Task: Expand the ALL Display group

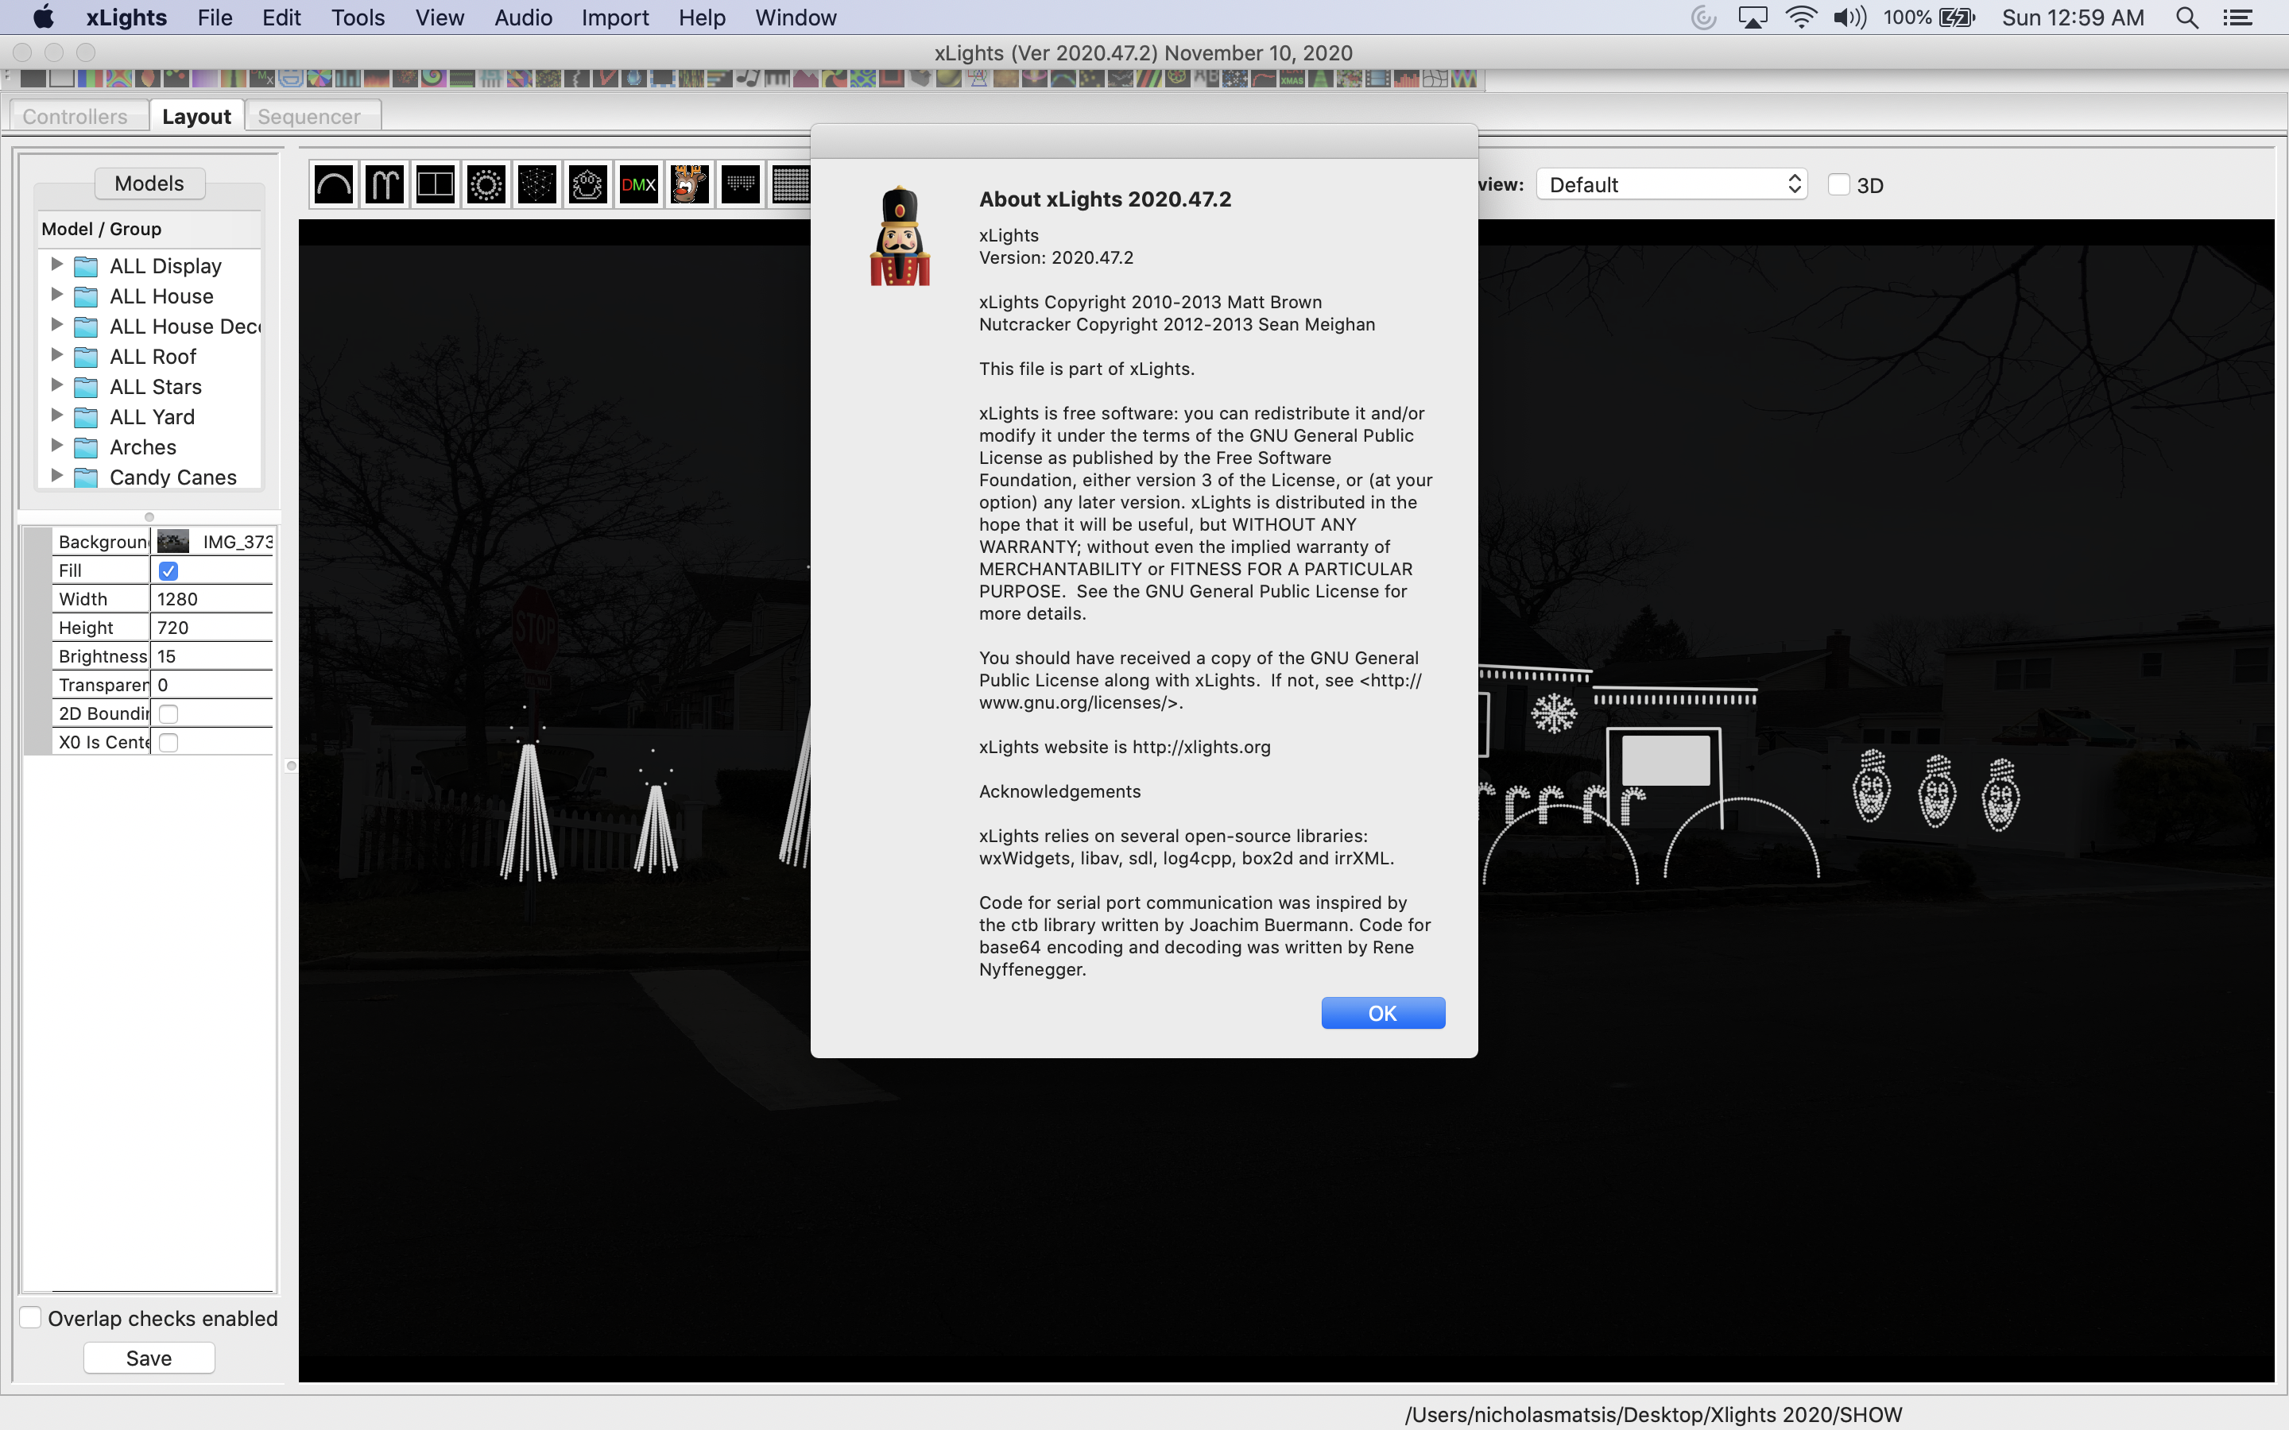Action: tap(56, 265)
